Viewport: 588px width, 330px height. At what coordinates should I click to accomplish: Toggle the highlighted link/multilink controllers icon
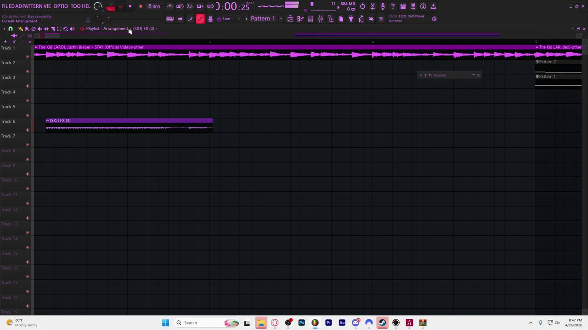pos(200,19)
